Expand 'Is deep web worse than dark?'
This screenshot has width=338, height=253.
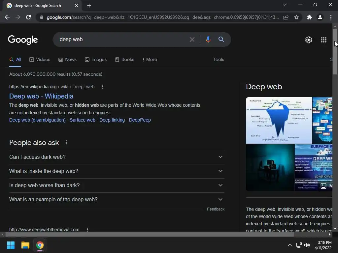point(117,185)
